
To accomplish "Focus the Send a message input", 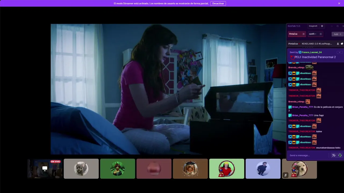I will coord(309,155).
